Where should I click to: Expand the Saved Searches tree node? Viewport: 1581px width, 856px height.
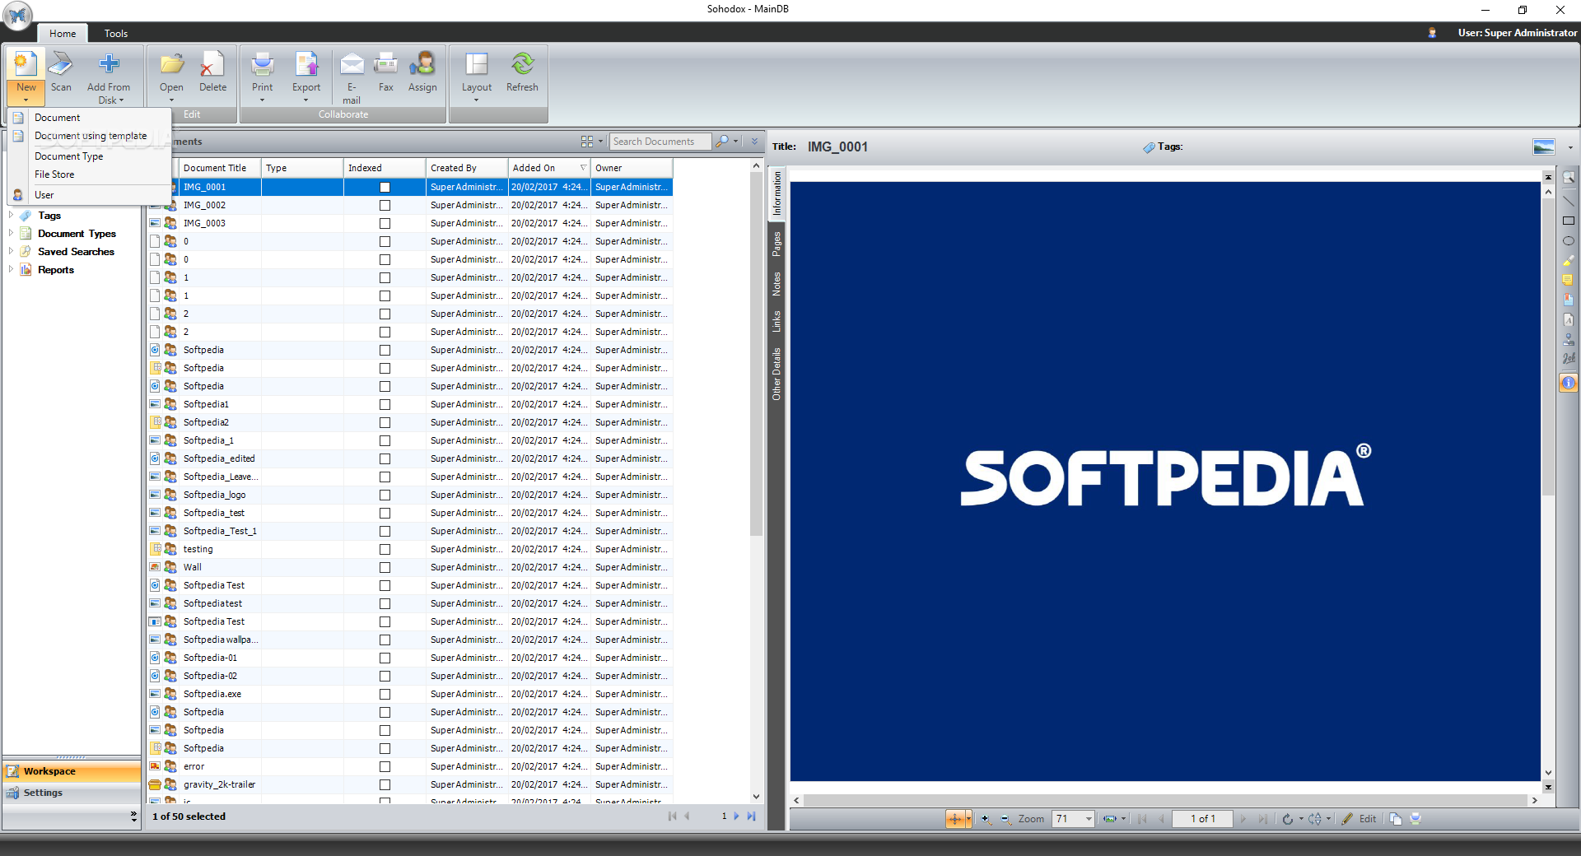(11, 251)
